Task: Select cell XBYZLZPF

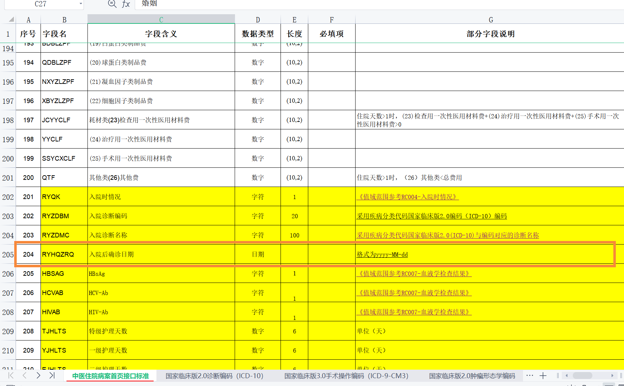Action: (64, 101)
